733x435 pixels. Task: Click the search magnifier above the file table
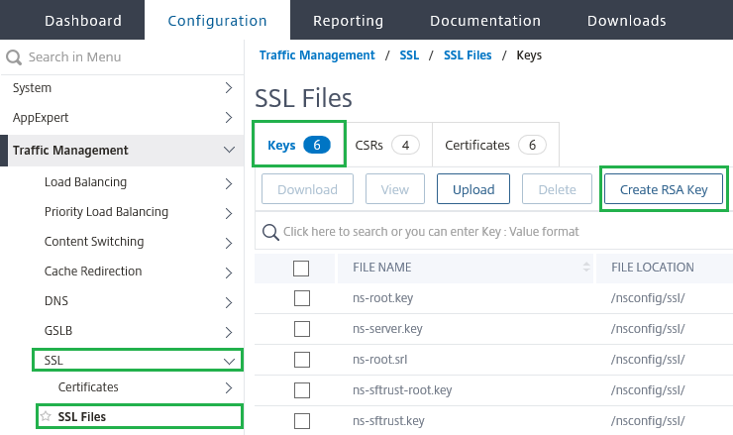tap(269, 232)
